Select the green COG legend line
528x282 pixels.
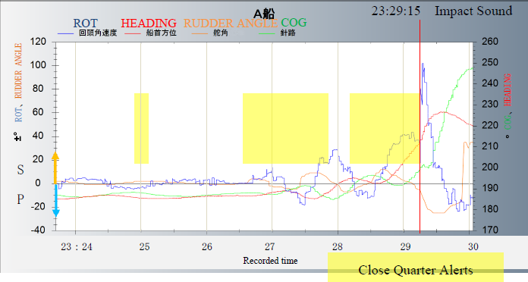coord(266,33)
